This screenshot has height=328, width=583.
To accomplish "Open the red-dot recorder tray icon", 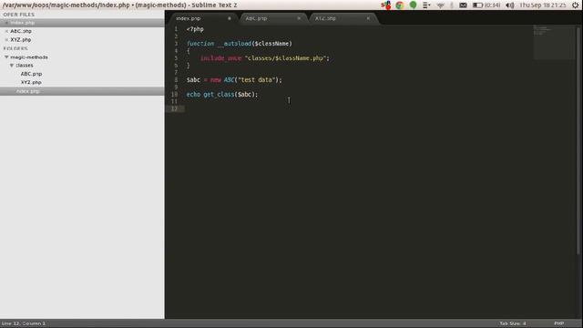I will pos(386,5).
